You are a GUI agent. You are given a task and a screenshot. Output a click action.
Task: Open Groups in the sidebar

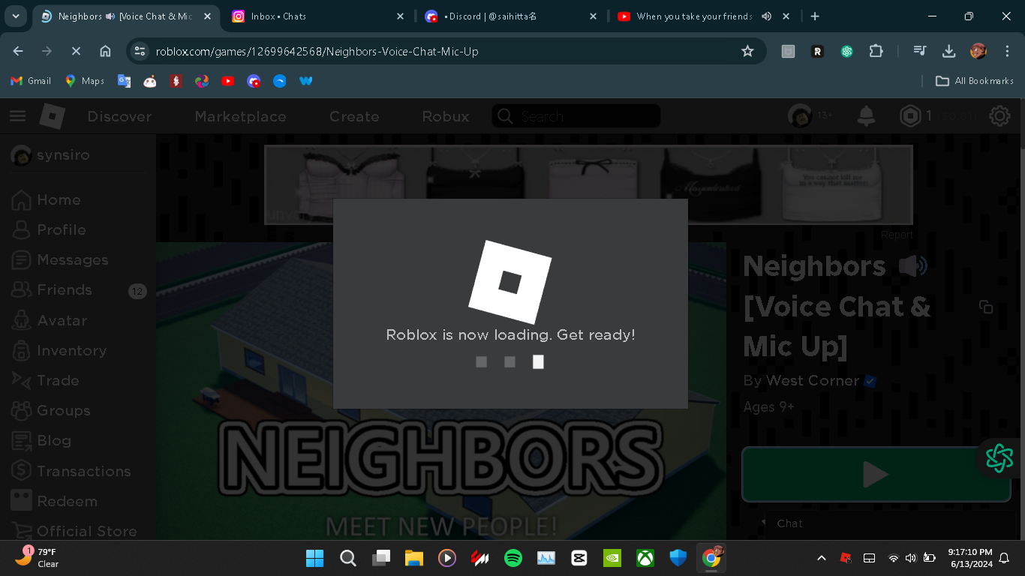(x=51, y=410)
